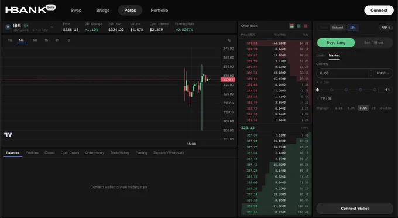
Task: Click the Connect Wallet button
Action: point(355,209)
